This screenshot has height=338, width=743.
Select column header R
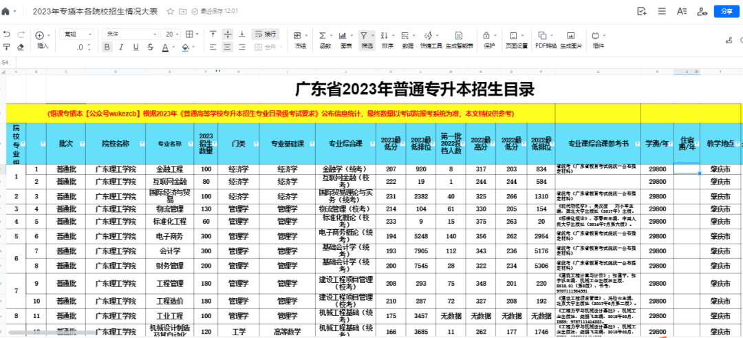point(657,72)
